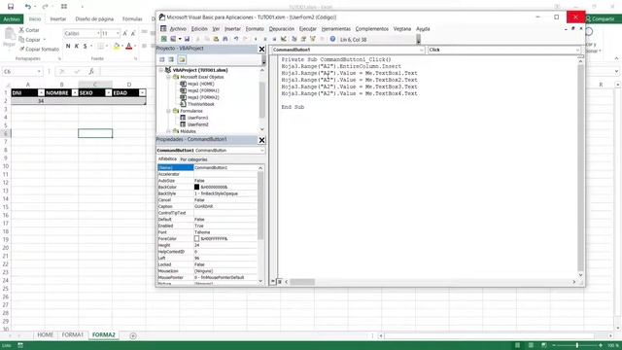Image resolution: width=622 pixels, height=350 pixels.
Task: Click the View Object icon in Project panel
Action: (171, 59)
